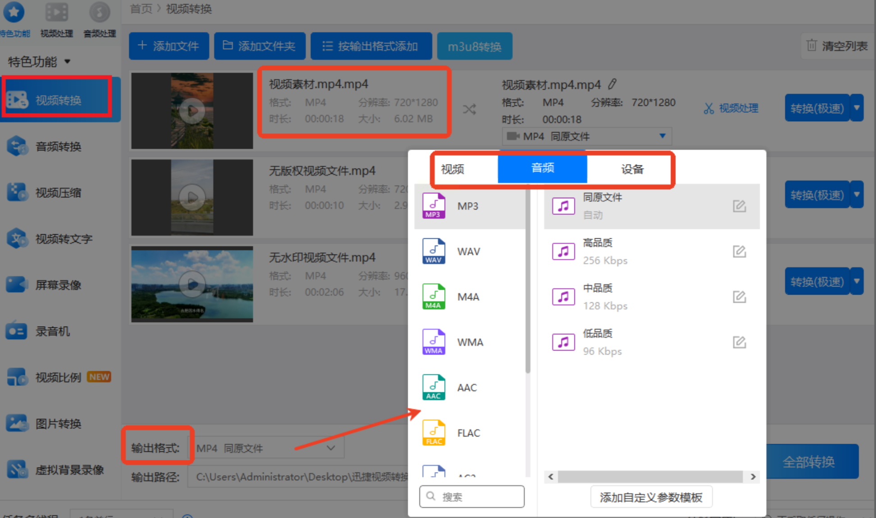The image size is (876, 518).
Task: Switch to the 设备 format tab
Action: tap(632, 169)
